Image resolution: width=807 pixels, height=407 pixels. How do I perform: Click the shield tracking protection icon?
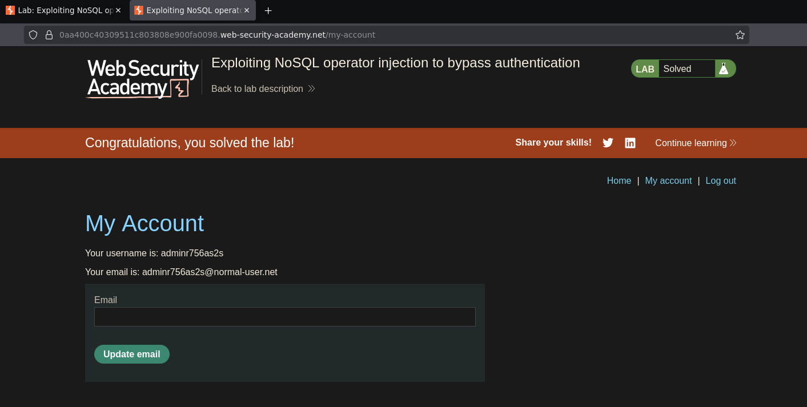coord(33,35)
